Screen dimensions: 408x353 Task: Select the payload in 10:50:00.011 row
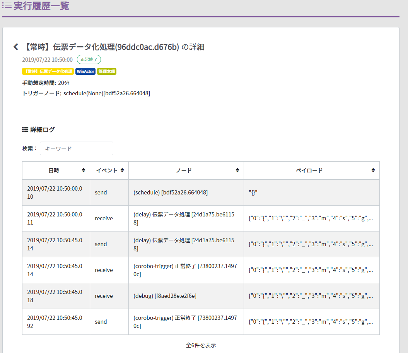point(311,218)
